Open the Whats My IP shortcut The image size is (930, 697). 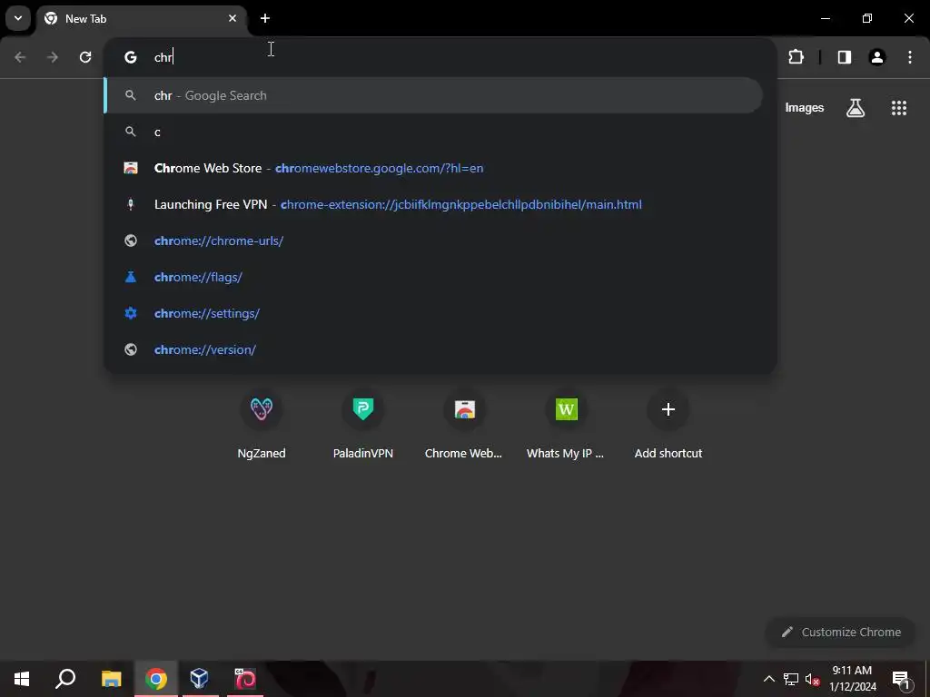pos(567,425)
